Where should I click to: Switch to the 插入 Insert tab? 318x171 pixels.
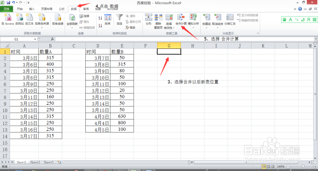31,9
